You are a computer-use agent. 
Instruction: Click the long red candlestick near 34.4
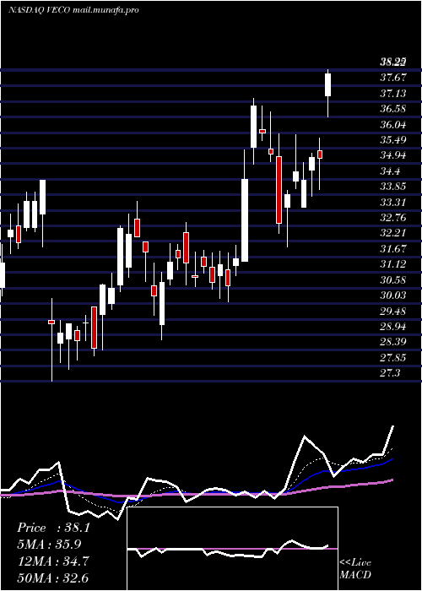click(279, 190)
